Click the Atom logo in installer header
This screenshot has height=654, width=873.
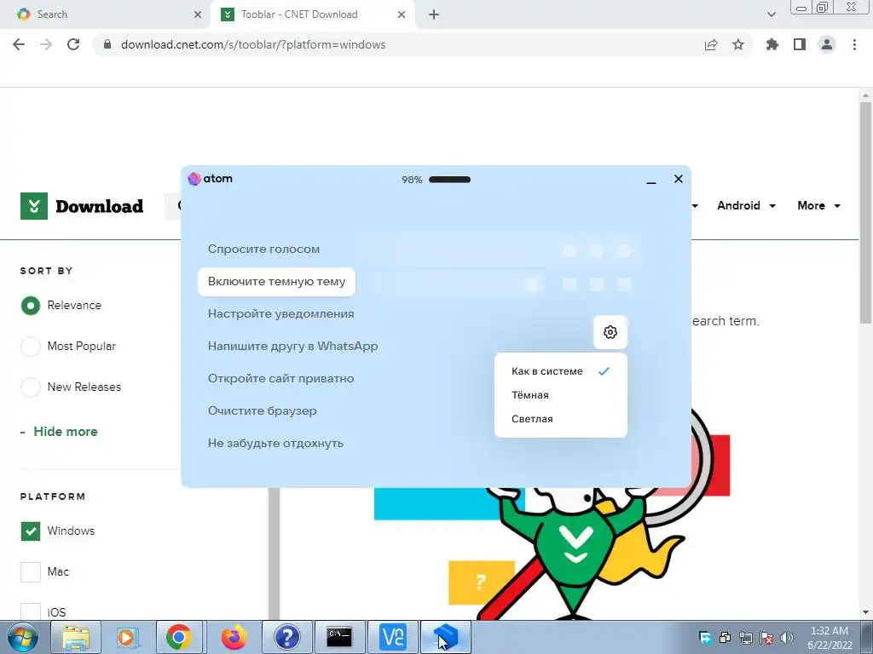(x=211, y=179)
